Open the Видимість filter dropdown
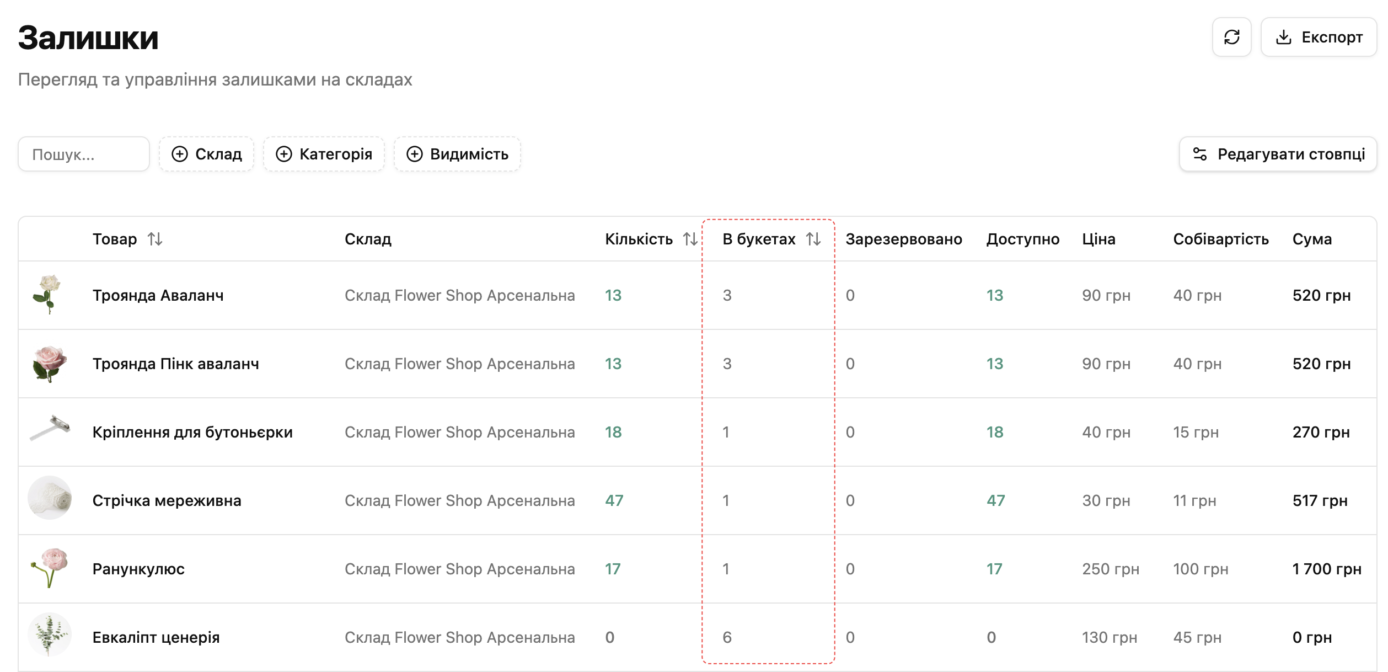Image resolution: width=1388 pixels, height=672 pixels. tap(457, 154)
